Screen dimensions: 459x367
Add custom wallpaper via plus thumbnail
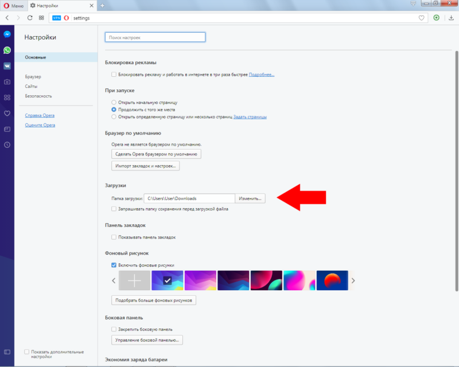134,280
